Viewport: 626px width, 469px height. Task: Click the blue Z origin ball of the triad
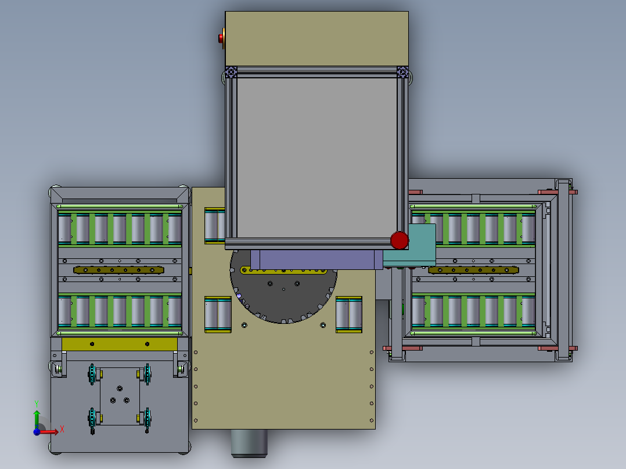tap(37, 432)
